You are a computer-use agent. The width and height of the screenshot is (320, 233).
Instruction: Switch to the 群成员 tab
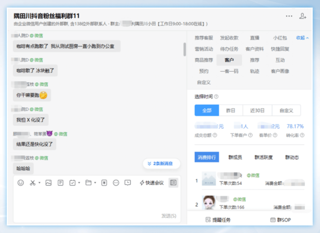(x=235, y=157)
